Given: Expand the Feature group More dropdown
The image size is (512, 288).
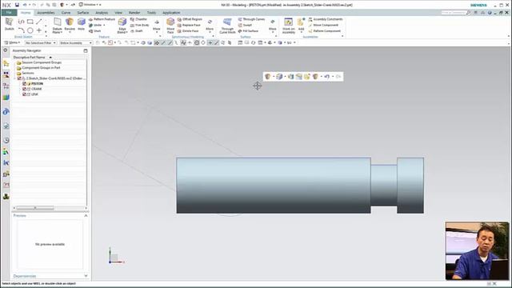Looking at the screenshot, I should (157, 26).
